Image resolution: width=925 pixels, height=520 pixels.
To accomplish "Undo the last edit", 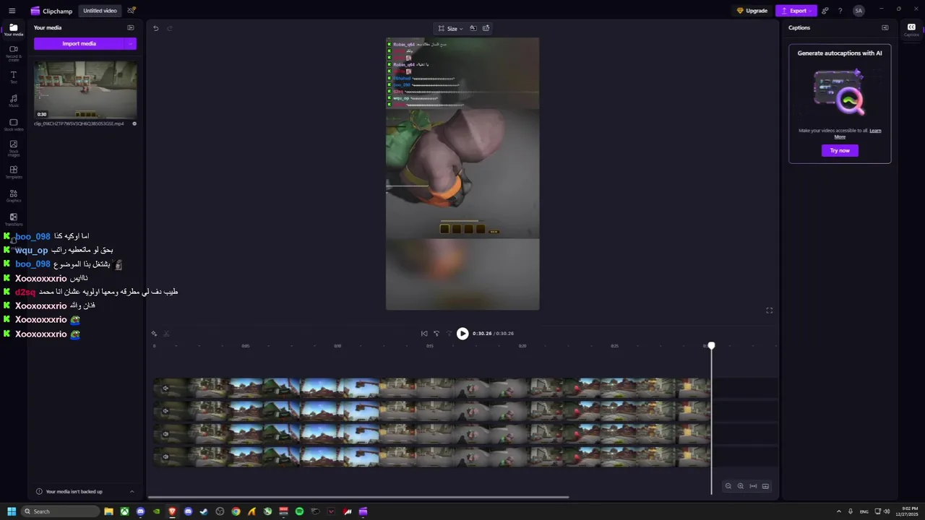I will 155,28.
